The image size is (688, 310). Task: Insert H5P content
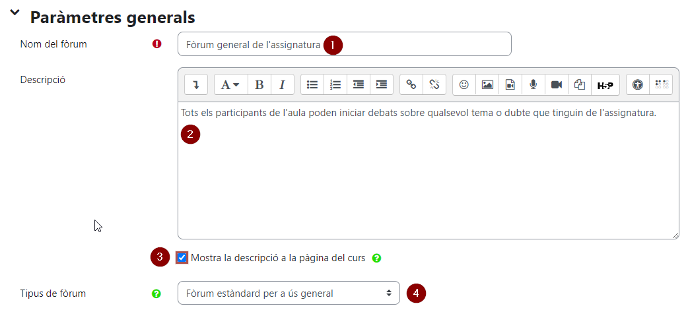[605, 84]
